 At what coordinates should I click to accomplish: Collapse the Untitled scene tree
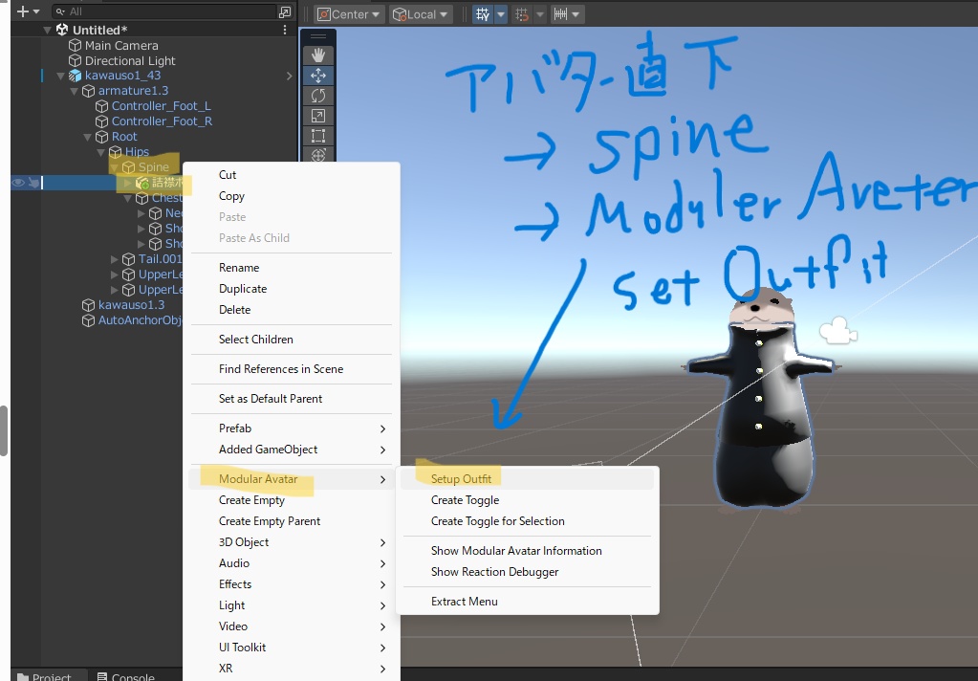tap(48, 30)
